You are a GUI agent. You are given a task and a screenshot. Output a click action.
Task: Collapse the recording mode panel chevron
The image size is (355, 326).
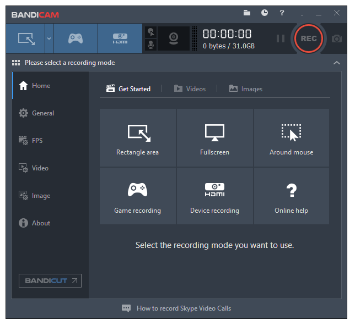tap(337, 63)
